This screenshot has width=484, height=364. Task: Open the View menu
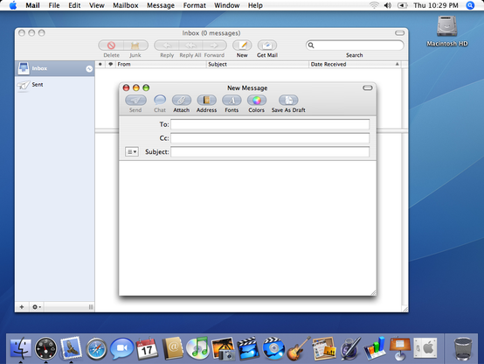pos(97,5)
